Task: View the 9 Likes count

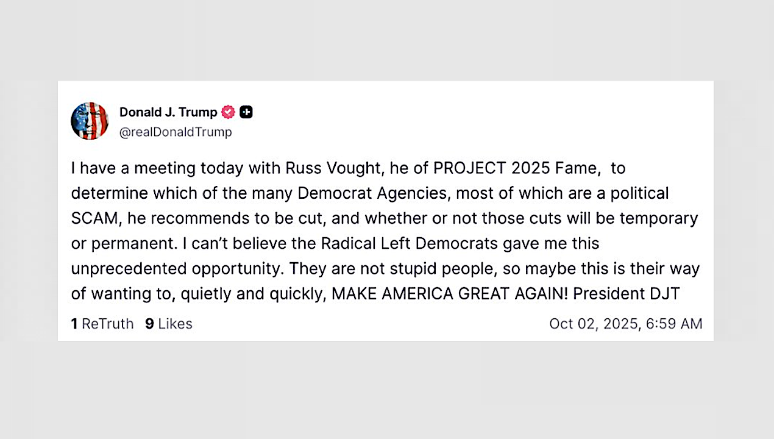Action: tap(169, 324)
